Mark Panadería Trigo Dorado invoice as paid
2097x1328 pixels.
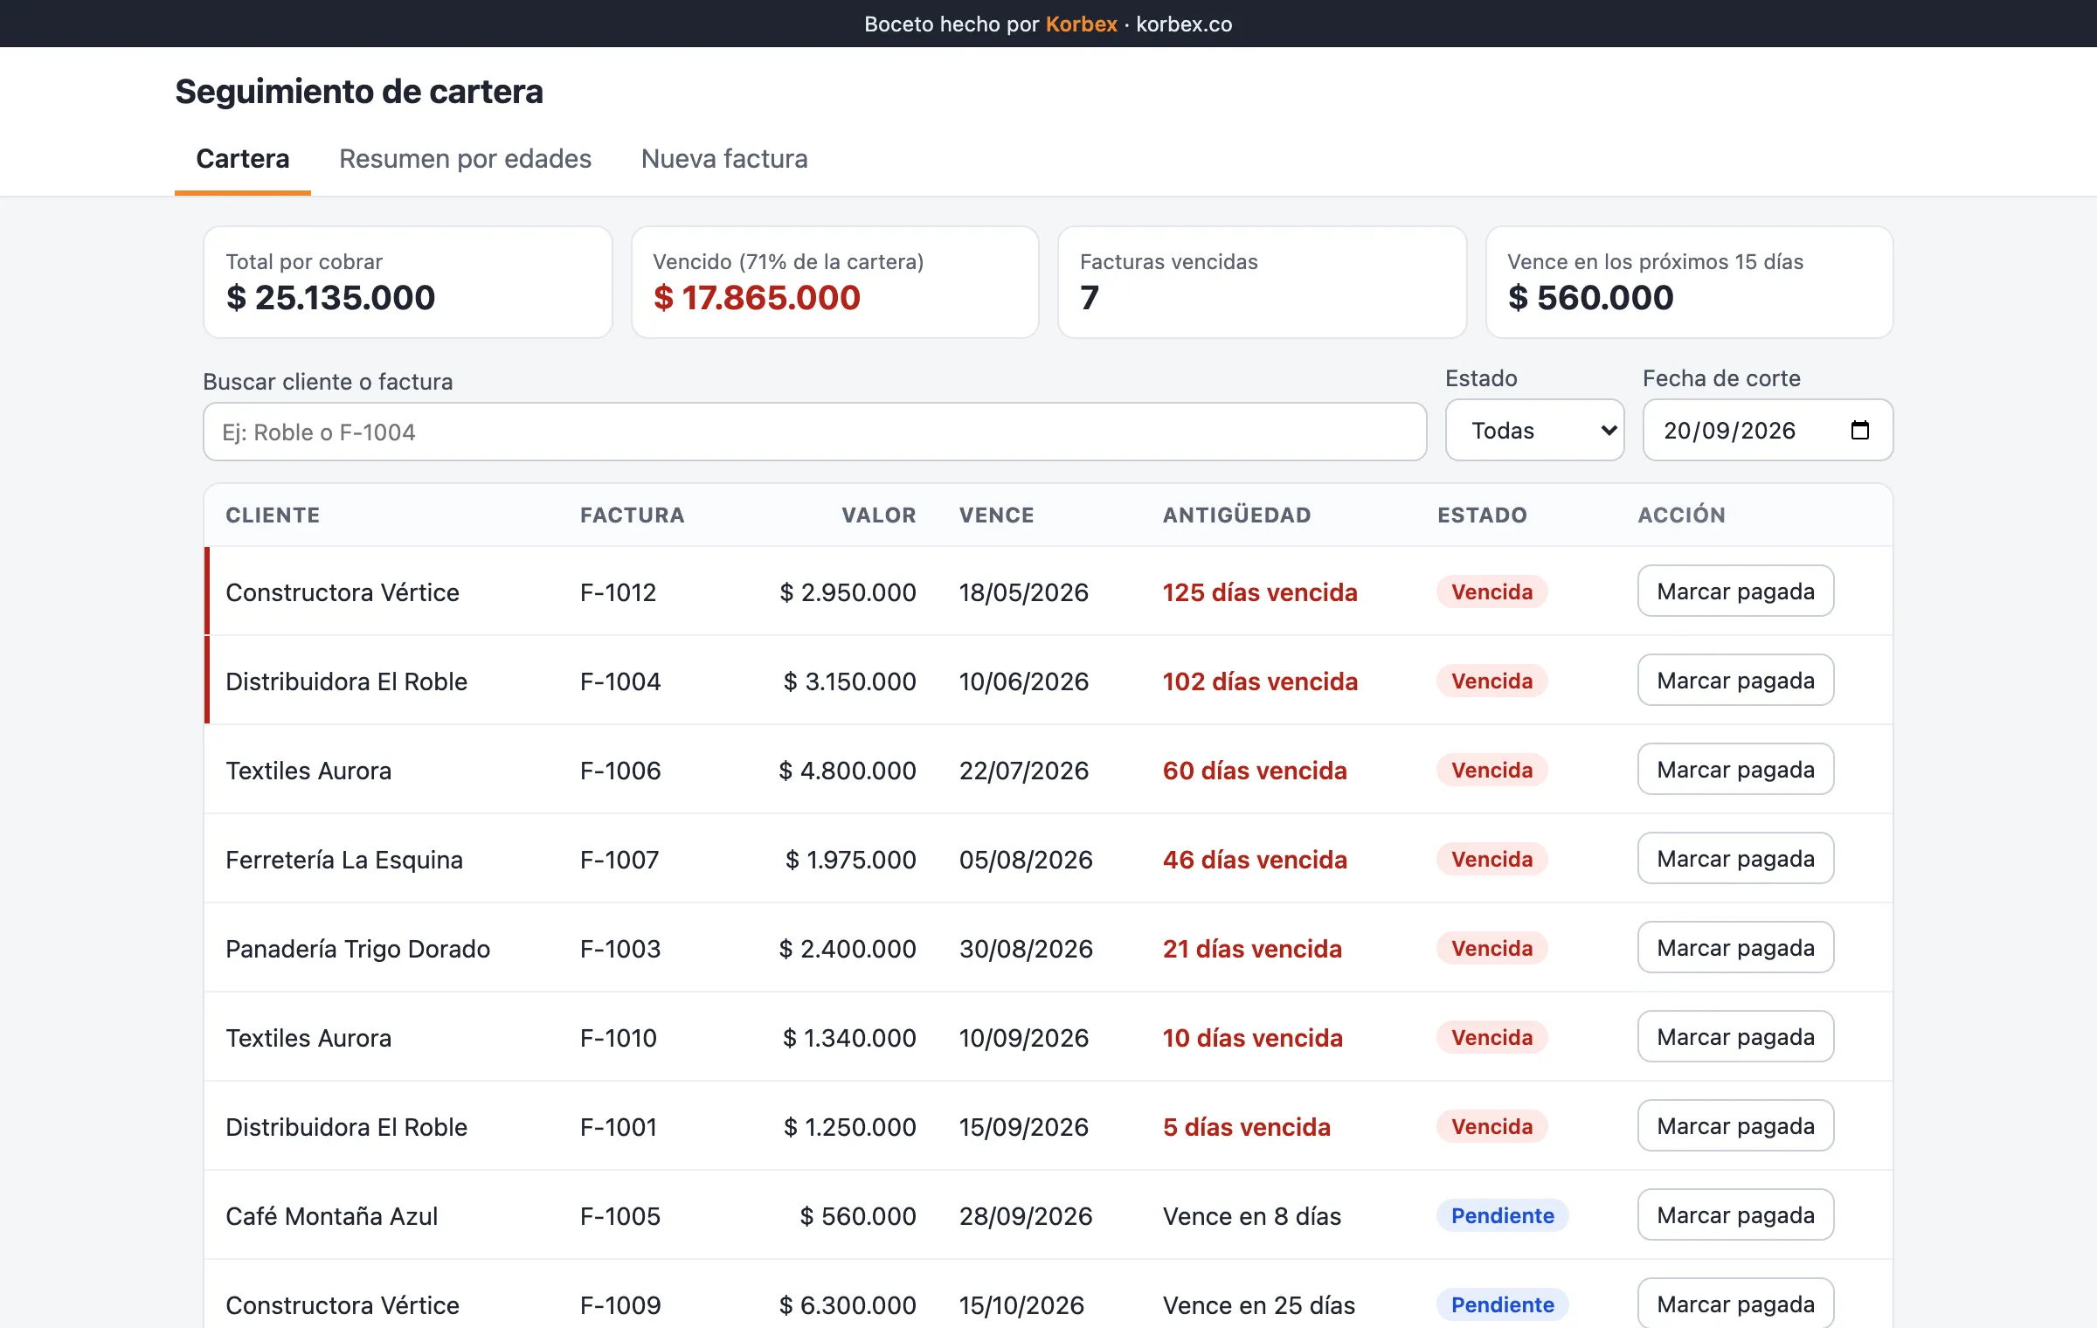tap(1735, 947)
